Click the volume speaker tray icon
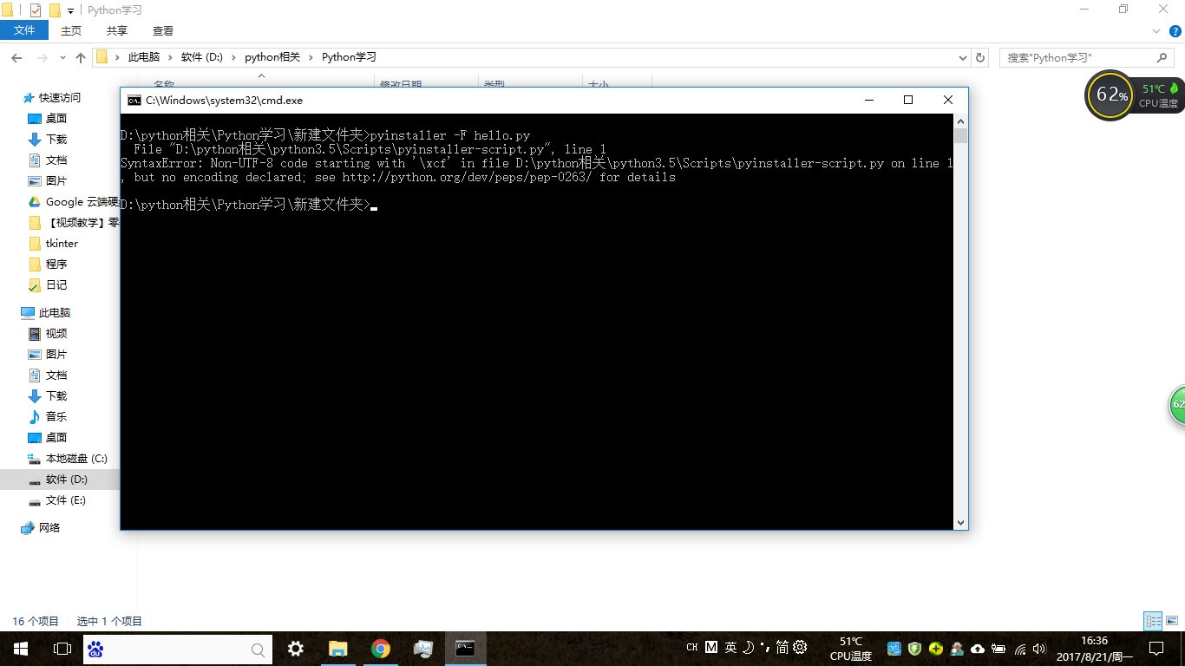The width and height of the screenshot is (1185, 666). pyautogui.click(x=1039, y=649)
